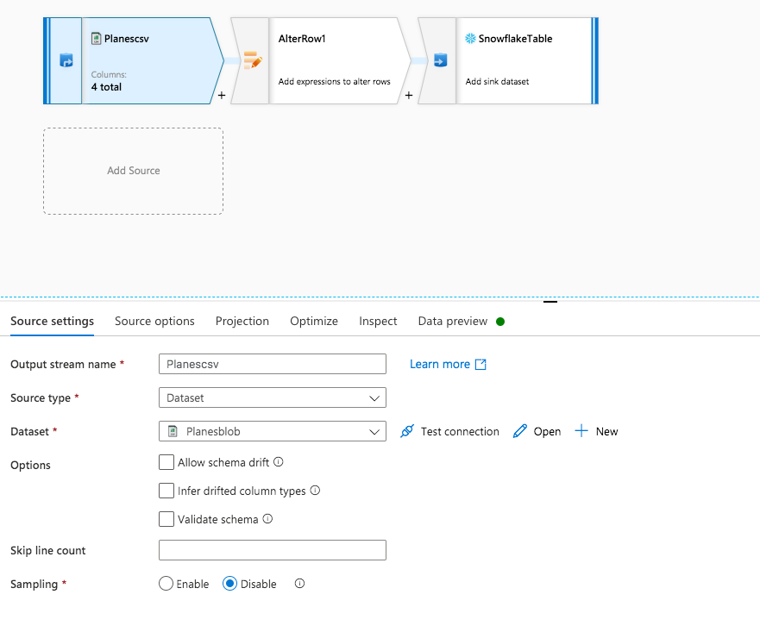Create a new dataset via New icon
Image resolution: width=760 pixels, height=632 pixels.
(582, 431)
